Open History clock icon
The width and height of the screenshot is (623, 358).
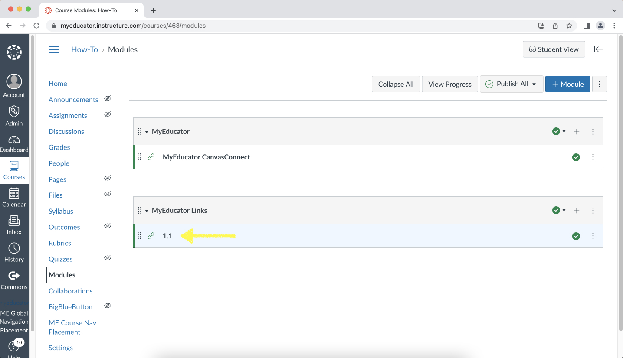pyautogui.click(x=14, y=248)
